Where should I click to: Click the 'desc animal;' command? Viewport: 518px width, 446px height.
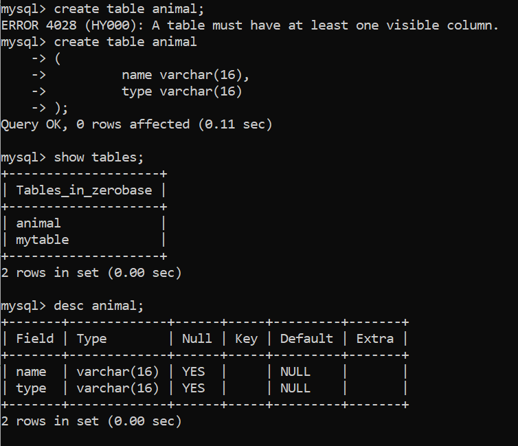(99, 306)
